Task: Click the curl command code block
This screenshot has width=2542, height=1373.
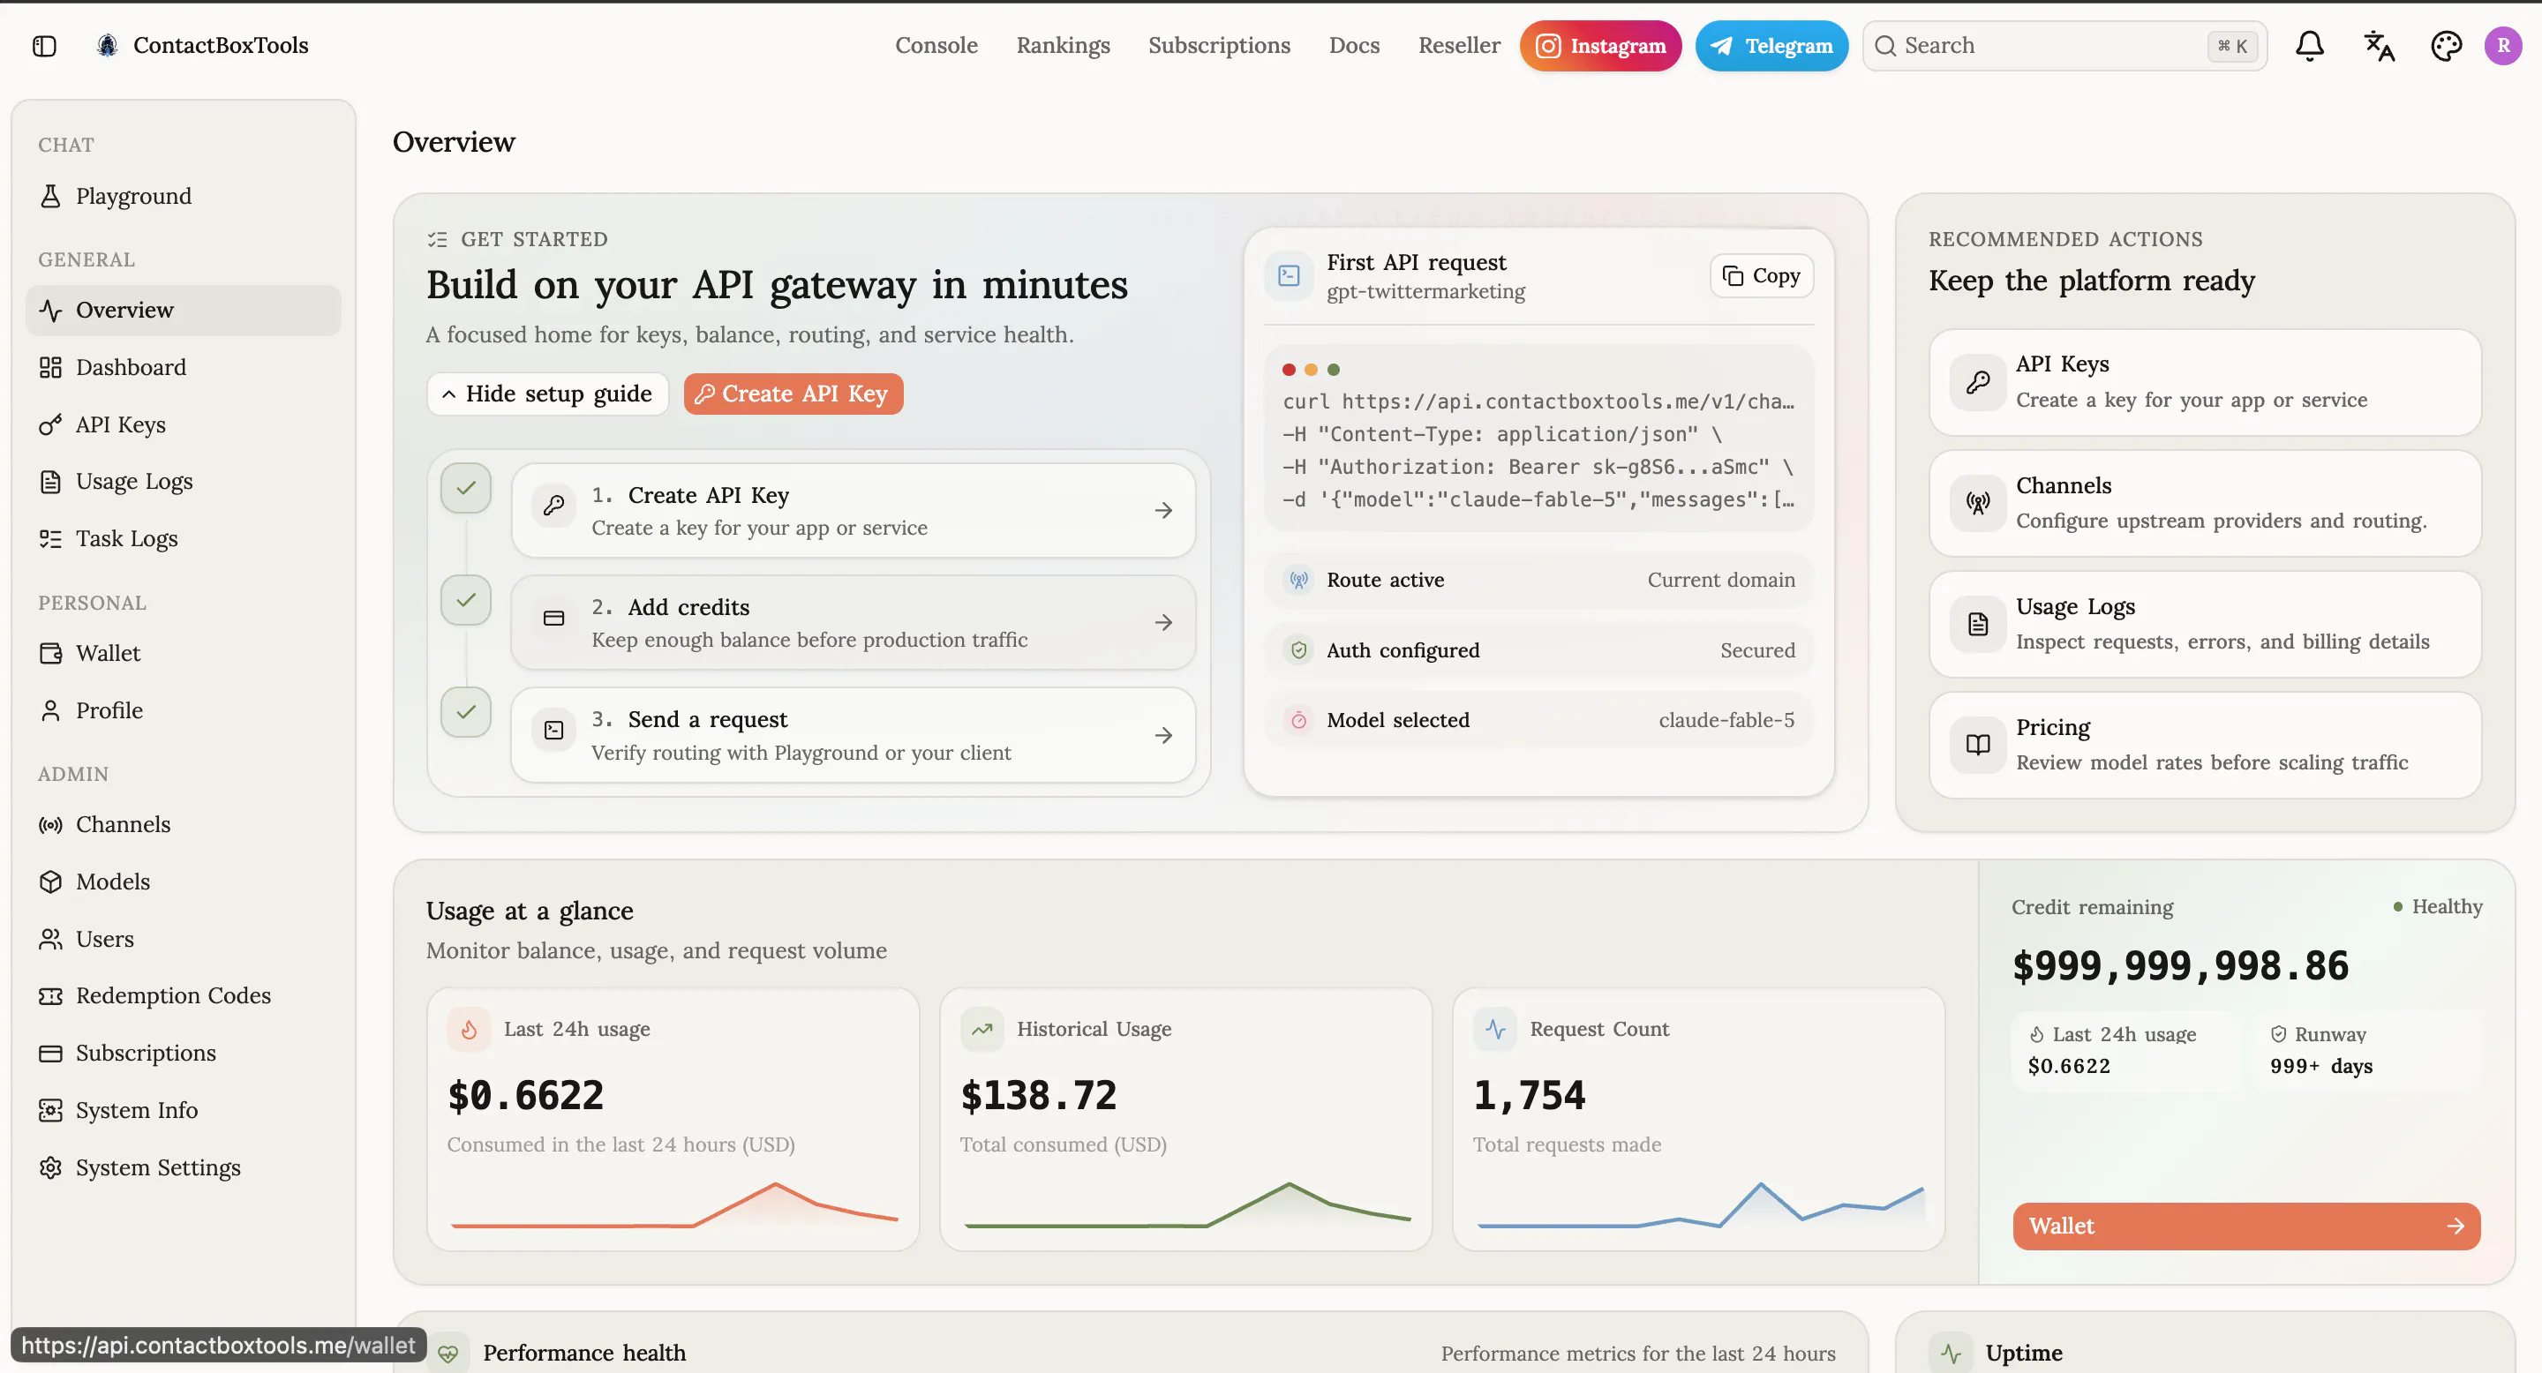Action: tap(1538, 439)
